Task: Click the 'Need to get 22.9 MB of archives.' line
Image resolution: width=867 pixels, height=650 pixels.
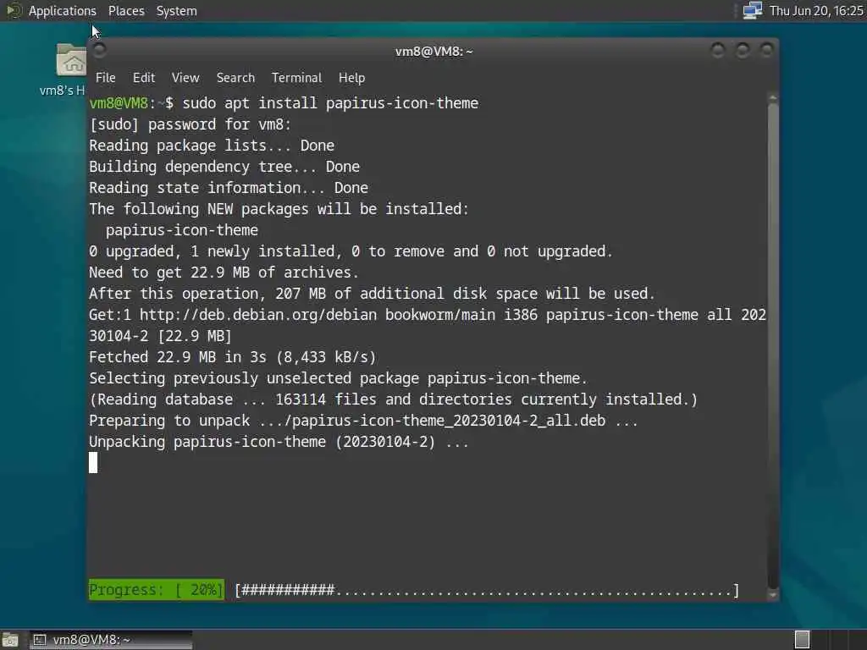Action: [224, 273]
